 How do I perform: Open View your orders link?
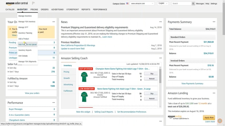(32, 93)
